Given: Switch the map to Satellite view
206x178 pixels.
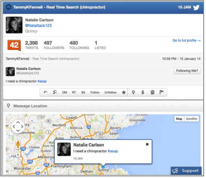Looking at the screenshot, I should pos(192,119).
